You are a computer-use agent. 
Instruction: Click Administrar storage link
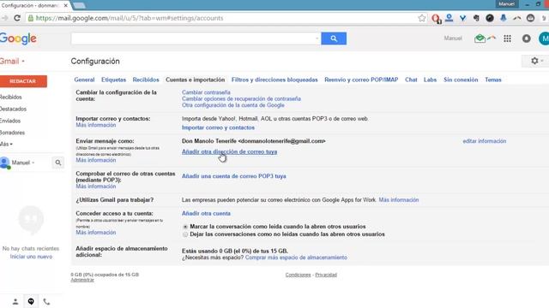click(82, 280)
